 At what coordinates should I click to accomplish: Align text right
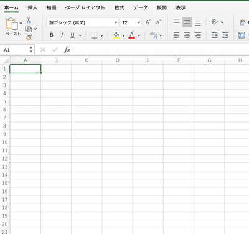pyautogui.click(x=198, y=35)
